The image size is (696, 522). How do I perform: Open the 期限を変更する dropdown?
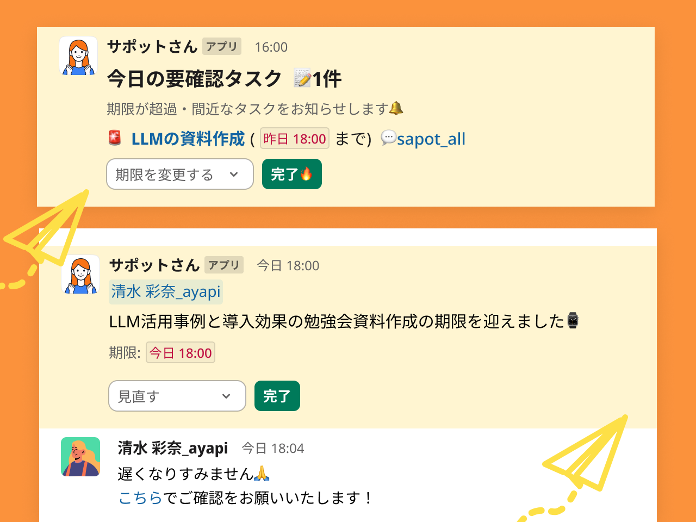(180, 174)
